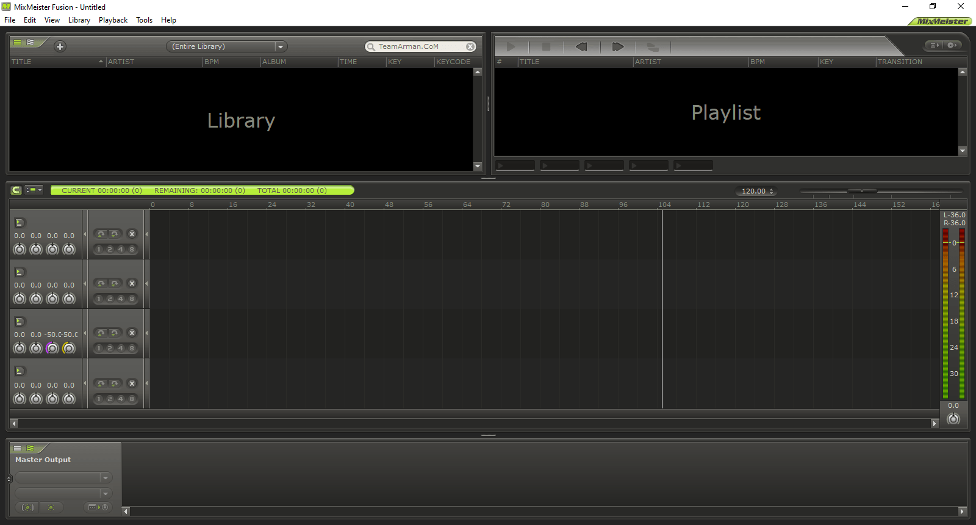This screenshot has height=525, width=976.
Task: Select beat length 8 on the first track
Action: [x=132, y=249]
